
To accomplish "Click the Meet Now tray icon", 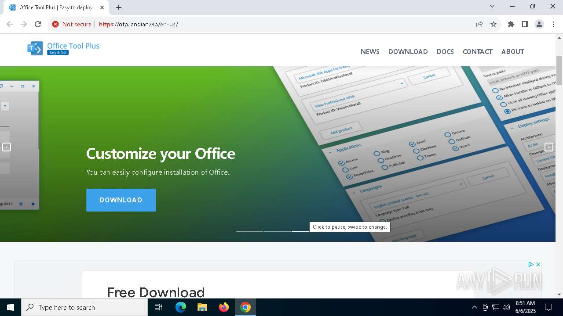I will (485, 307).
